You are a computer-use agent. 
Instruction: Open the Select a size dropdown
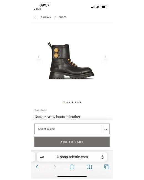tap(72, 129)
